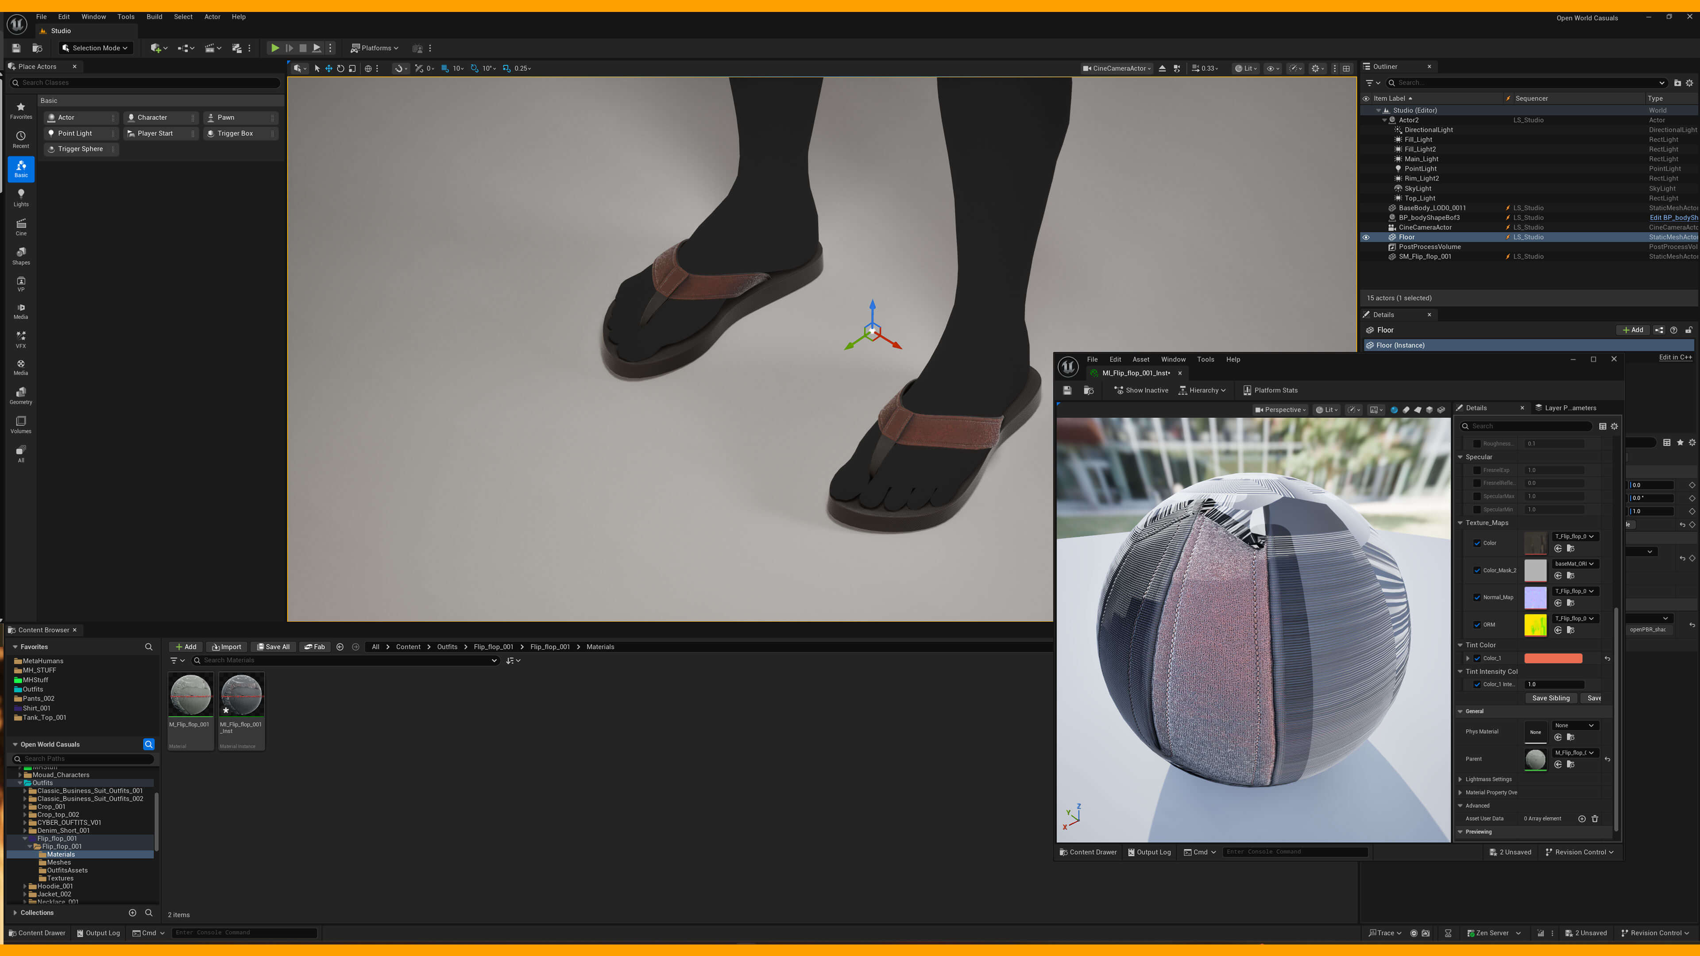Save current level using toolbar save icon
Viewport: 1700px width, 956px height.
(16, 48)
